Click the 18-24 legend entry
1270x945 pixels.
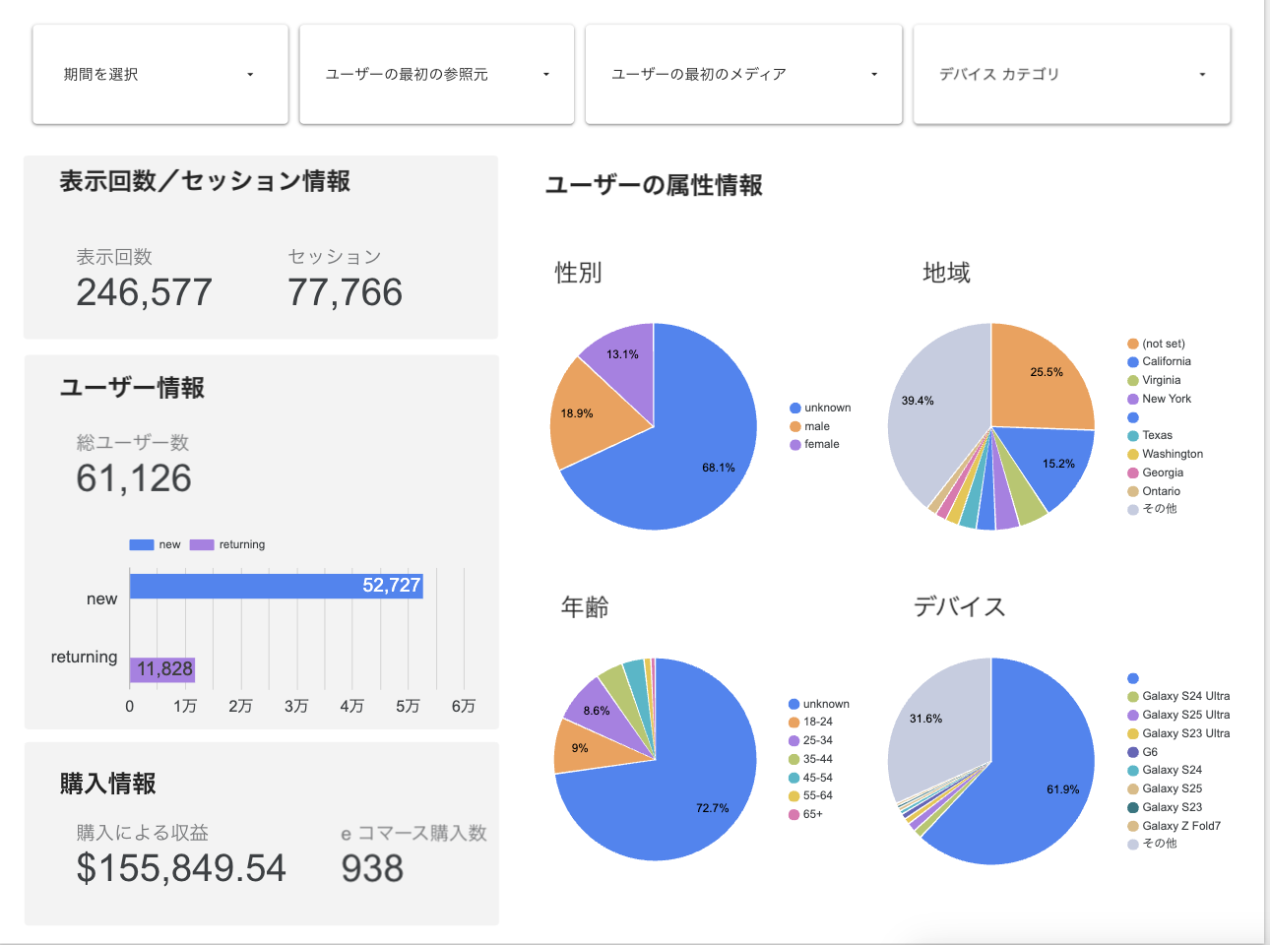coord(810,722)
